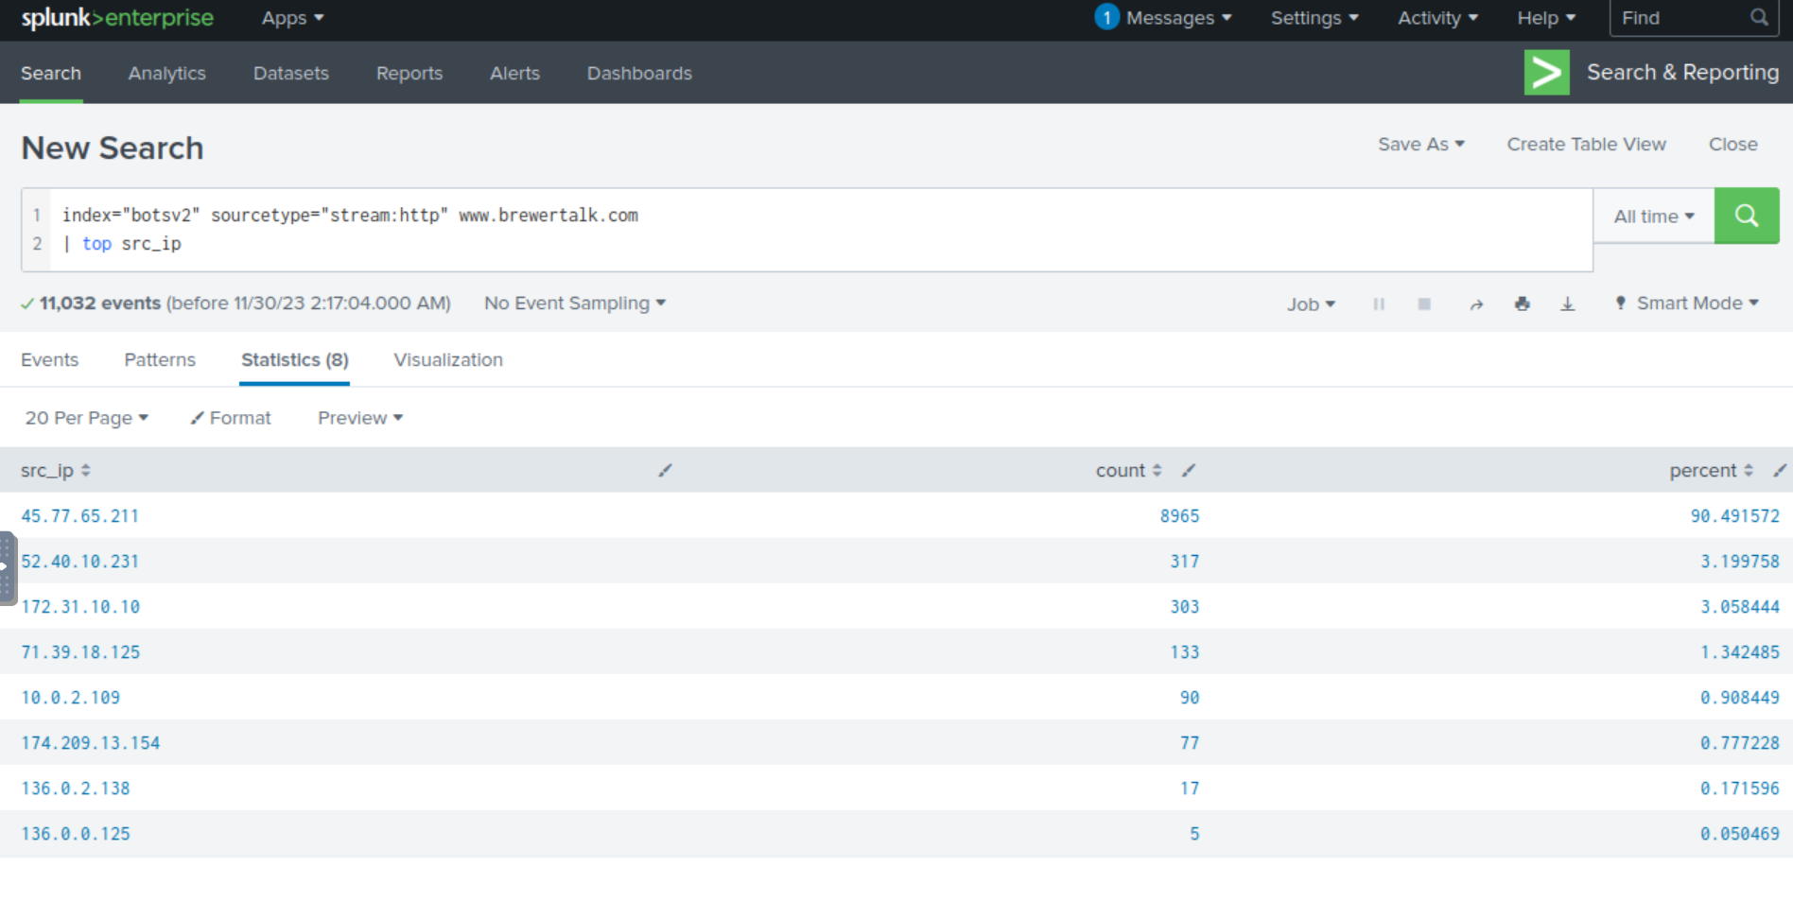
Task: Click the percent value 90.491572
Action: pyautogui.click(x=1734, y=516)
